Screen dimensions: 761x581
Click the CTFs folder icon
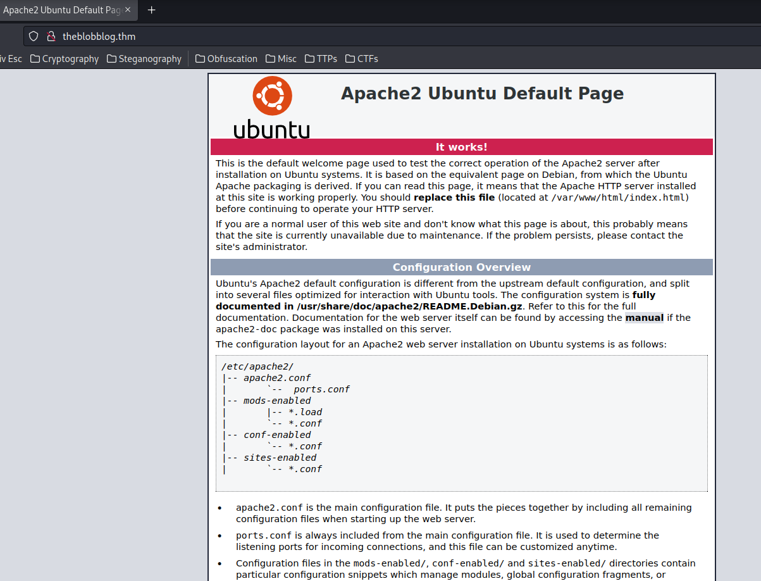point(350,59)
